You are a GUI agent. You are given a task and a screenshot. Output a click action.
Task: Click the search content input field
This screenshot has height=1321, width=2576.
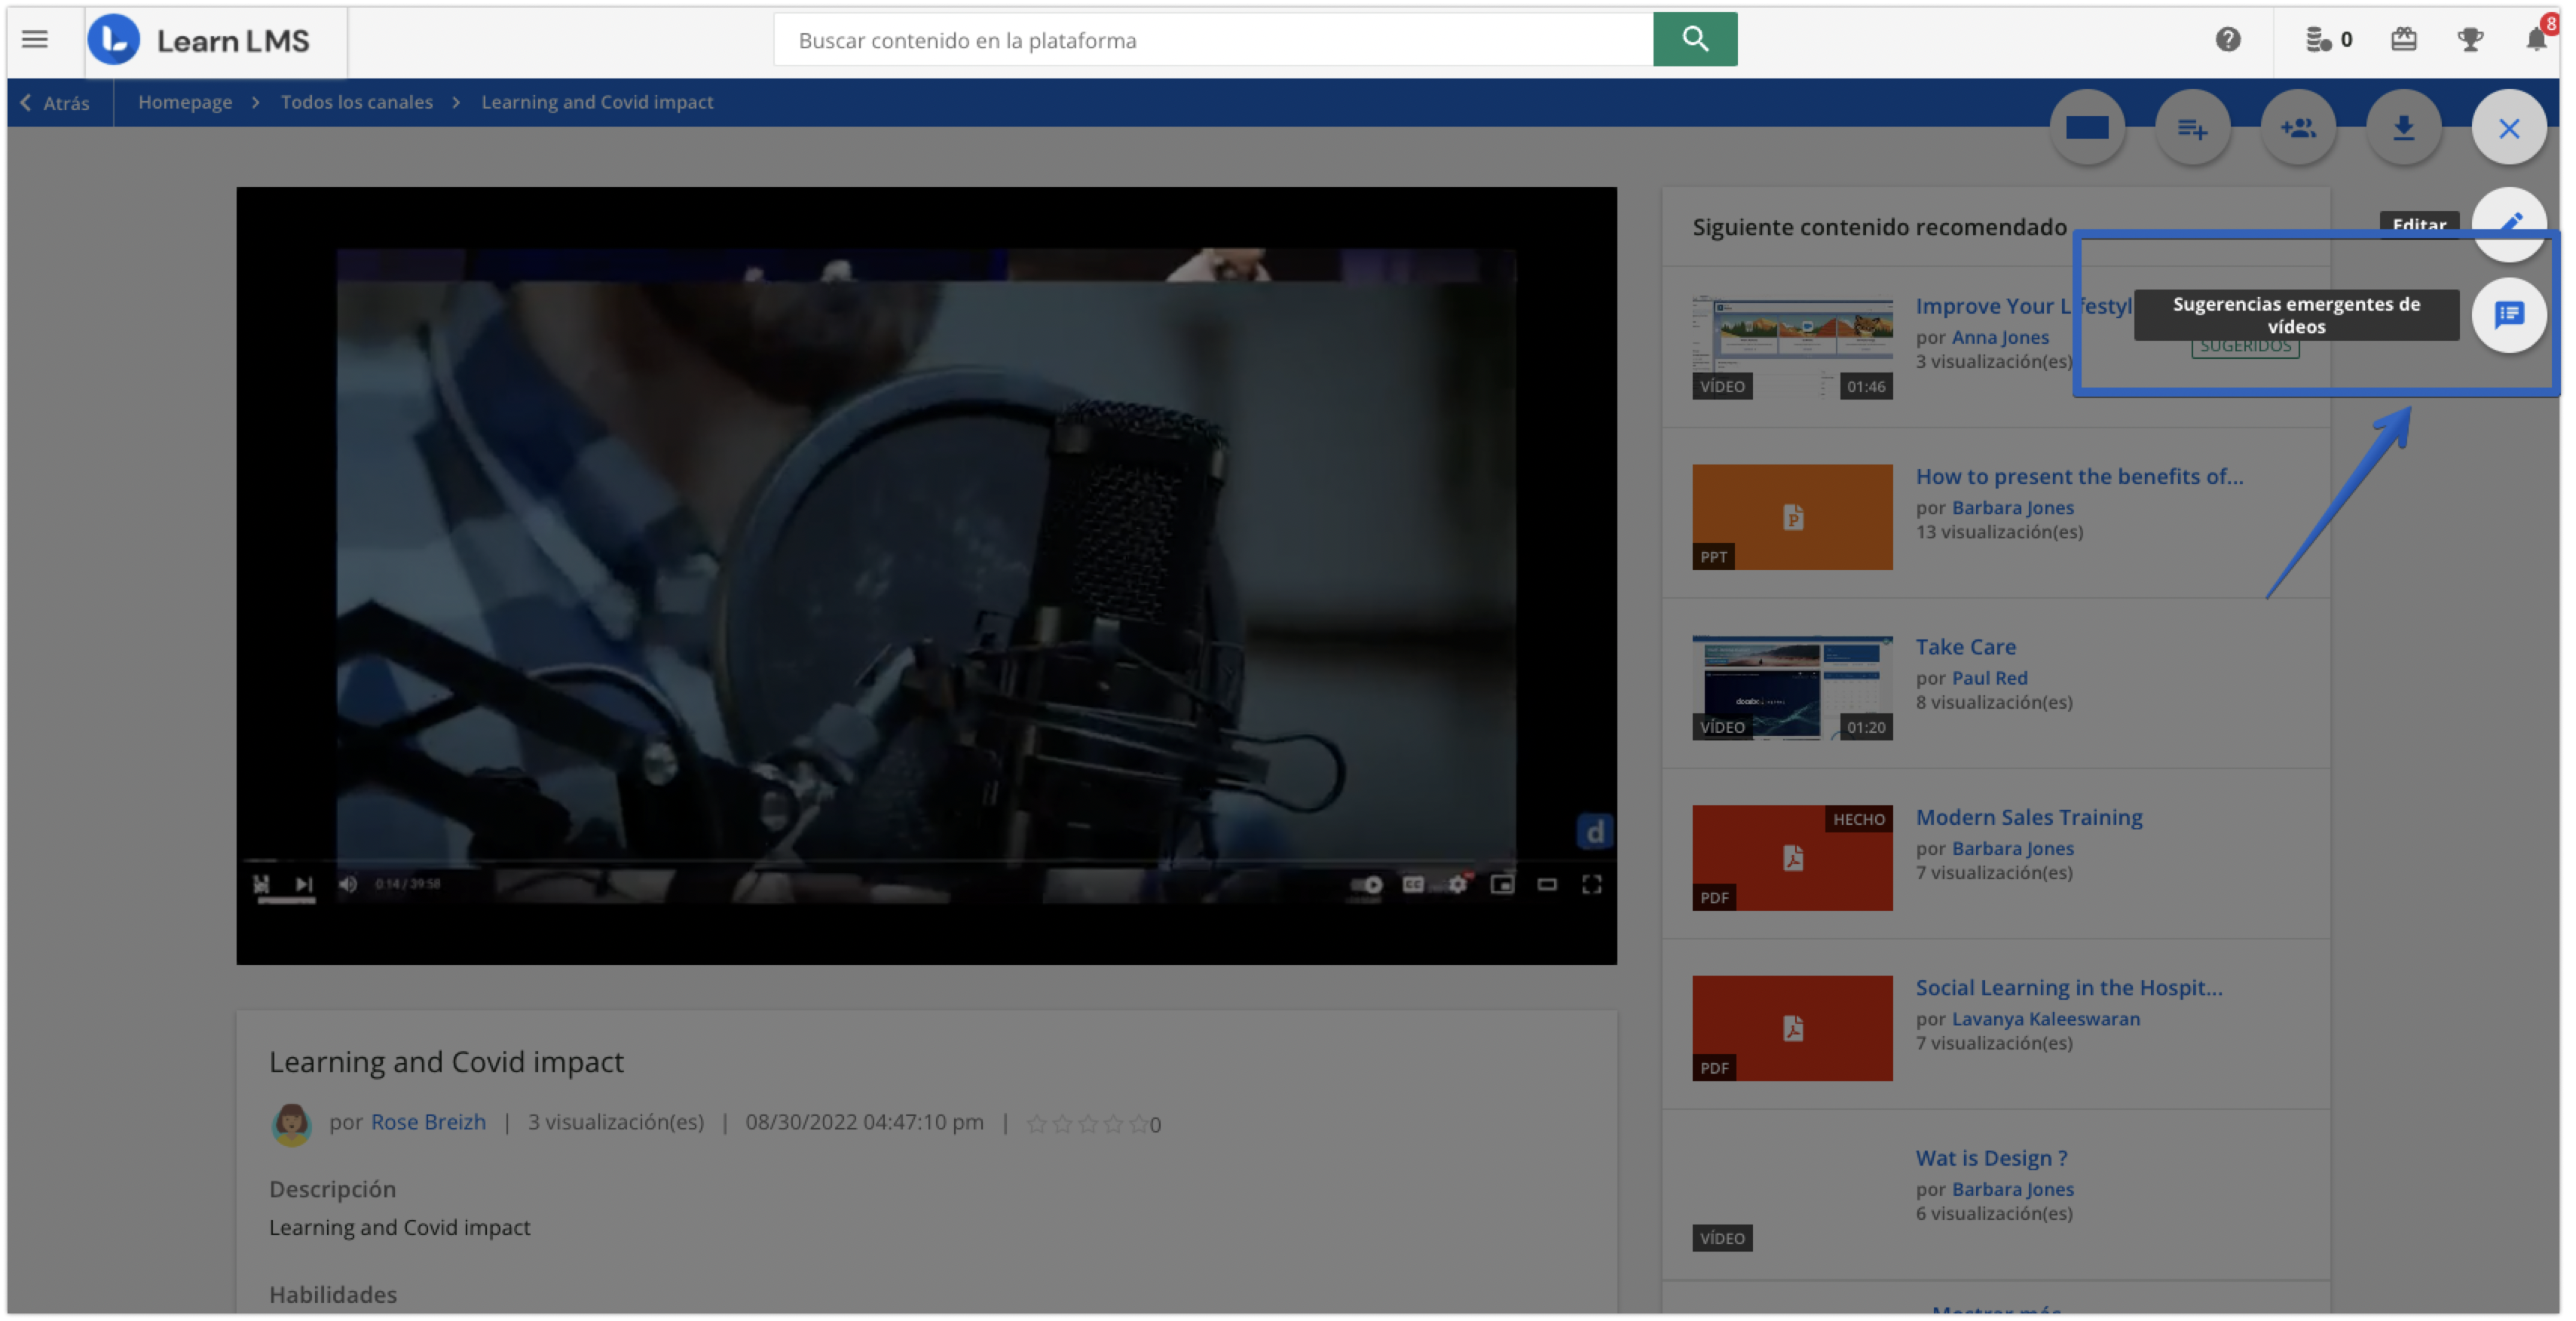tap(1213, 40)
